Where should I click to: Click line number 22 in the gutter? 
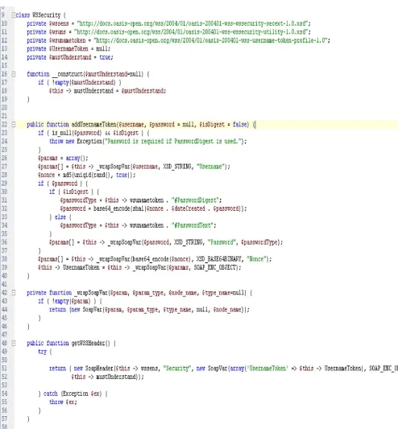[x=4, y=125]
